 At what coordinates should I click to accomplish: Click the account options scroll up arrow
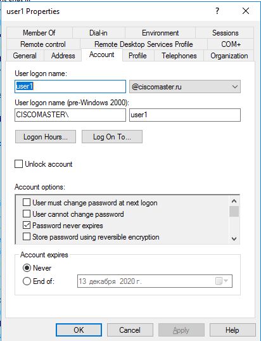click(x=234, y=201)
